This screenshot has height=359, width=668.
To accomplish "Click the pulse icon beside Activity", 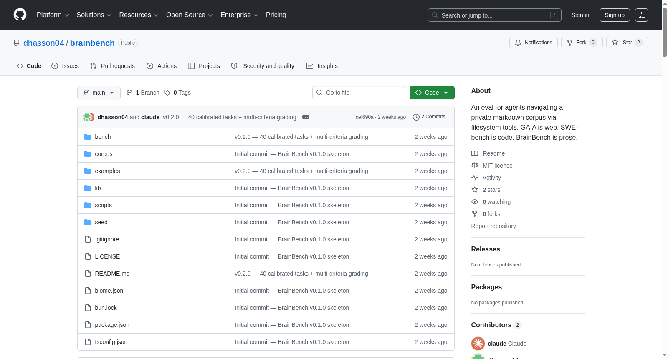I will 475,178.
